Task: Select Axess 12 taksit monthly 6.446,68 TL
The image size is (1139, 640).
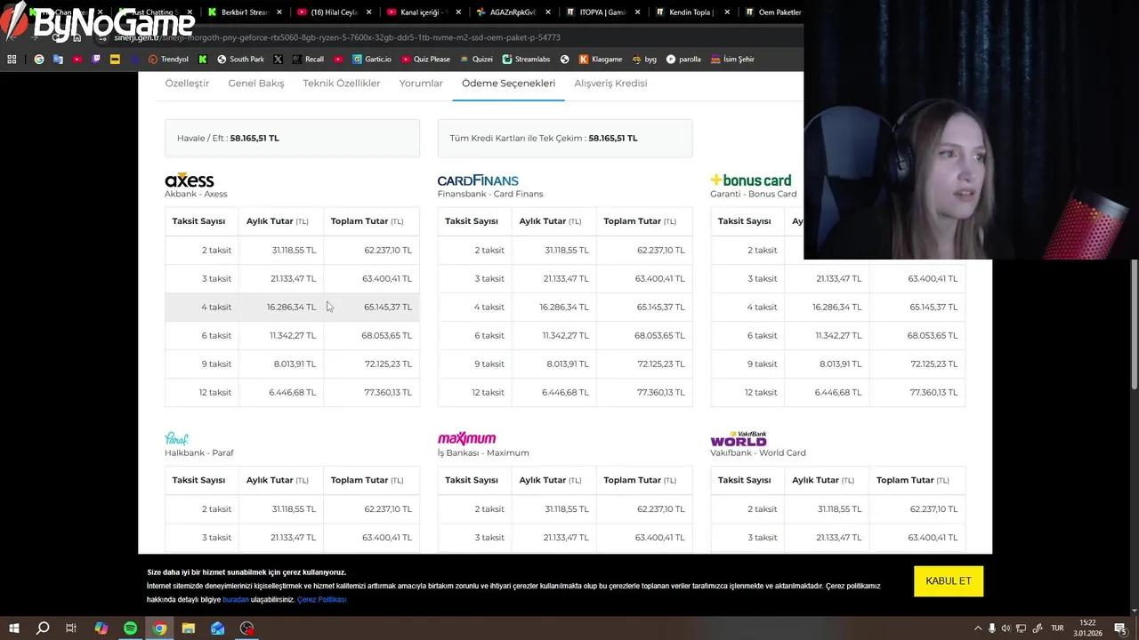Action: (x=293, y=392)
